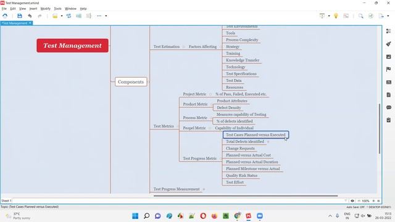The width and height of the screenshot is (395, 222).
Task: Undo the last action
Action: click(30, 16)
